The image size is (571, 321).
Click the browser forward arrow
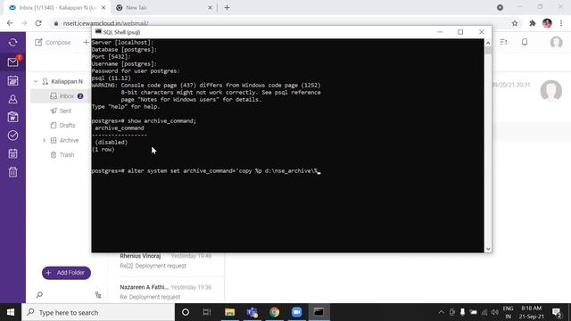[x=24, y=23]
